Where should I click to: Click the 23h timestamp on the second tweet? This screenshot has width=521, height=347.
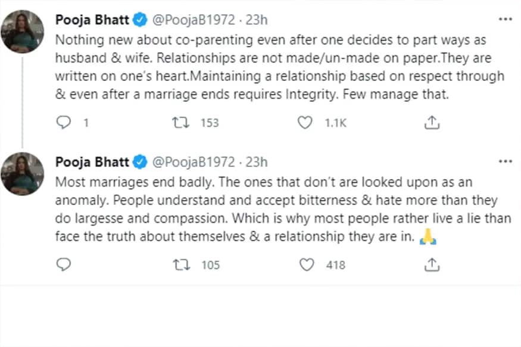tap(256, 162)
